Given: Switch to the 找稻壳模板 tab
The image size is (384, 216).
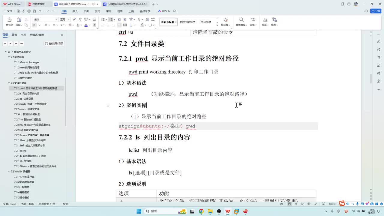Looking at the screenshot, I should tap(38, 4).
